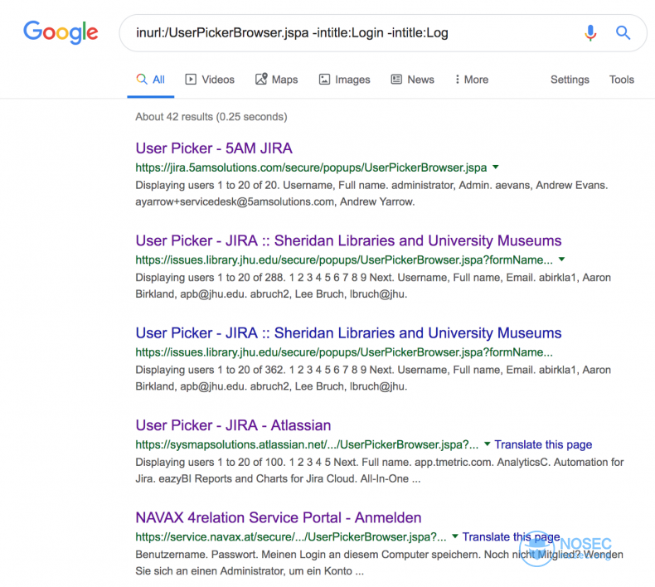The image size is (655, 587).
Task: Click the service.navax.at URL
Action: pos(291,537)
